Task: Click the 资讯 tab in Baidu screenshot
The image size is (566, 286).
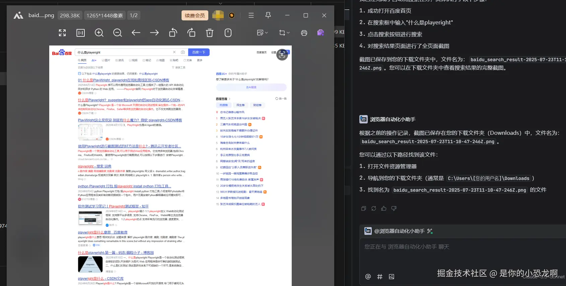Action: coord(120,61)
